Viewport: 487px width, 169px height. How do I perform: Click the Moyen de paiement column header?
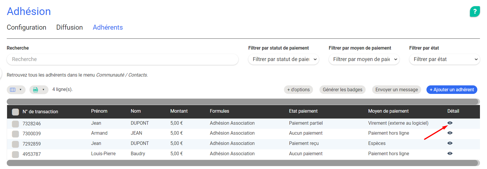388,111
